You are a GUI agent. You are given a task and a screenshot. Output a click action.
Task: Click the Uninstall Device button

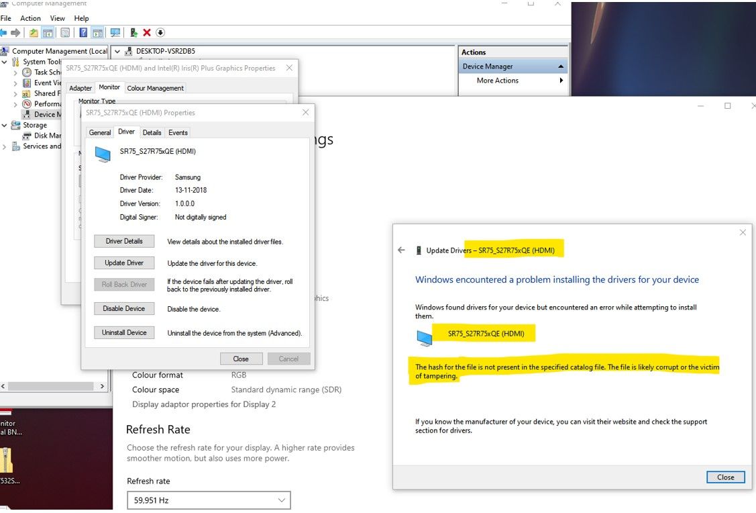[x=124, y=332]
